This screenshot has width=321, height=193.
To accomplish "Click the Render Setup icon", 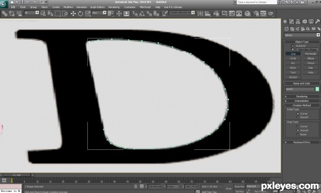I will [256, 13].
